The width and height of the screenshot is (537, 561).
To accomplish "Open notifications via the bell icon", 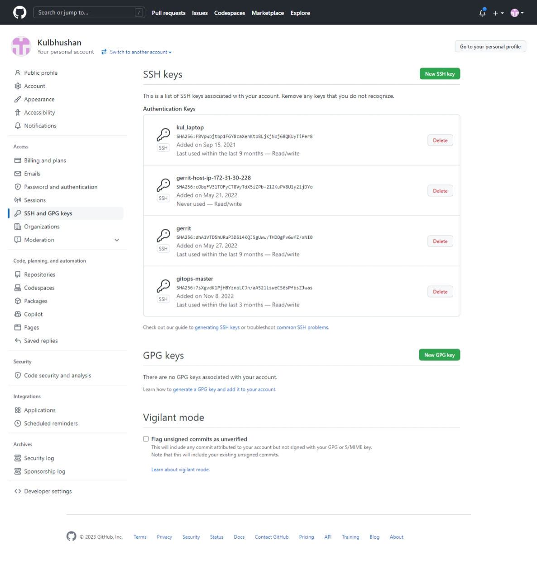I will 482,13.
